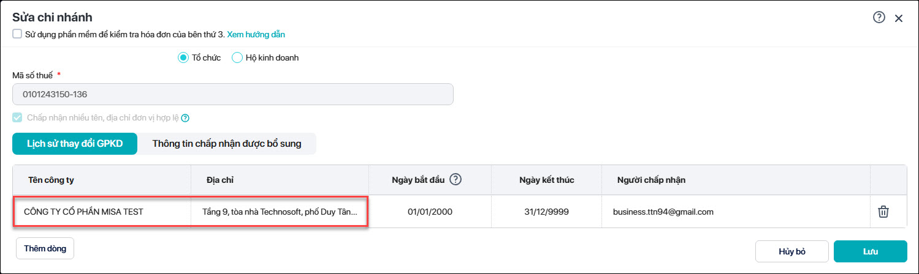Click the end date 31/12/9999 cell
The image size is (919, 274).
[546, 212]
